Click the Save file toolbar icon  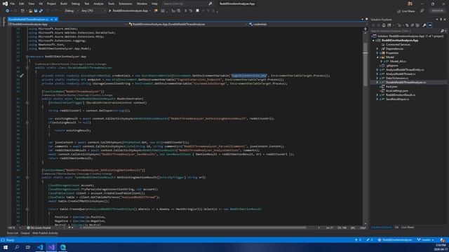coord(36,11)
